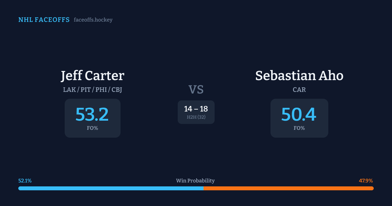Click the 47.9% win probability value

tap(366, 181)
